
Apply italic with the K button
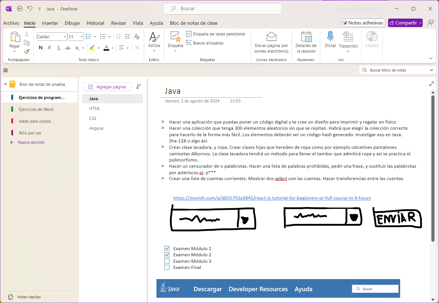pyautogui.click(x=50, y=48)
